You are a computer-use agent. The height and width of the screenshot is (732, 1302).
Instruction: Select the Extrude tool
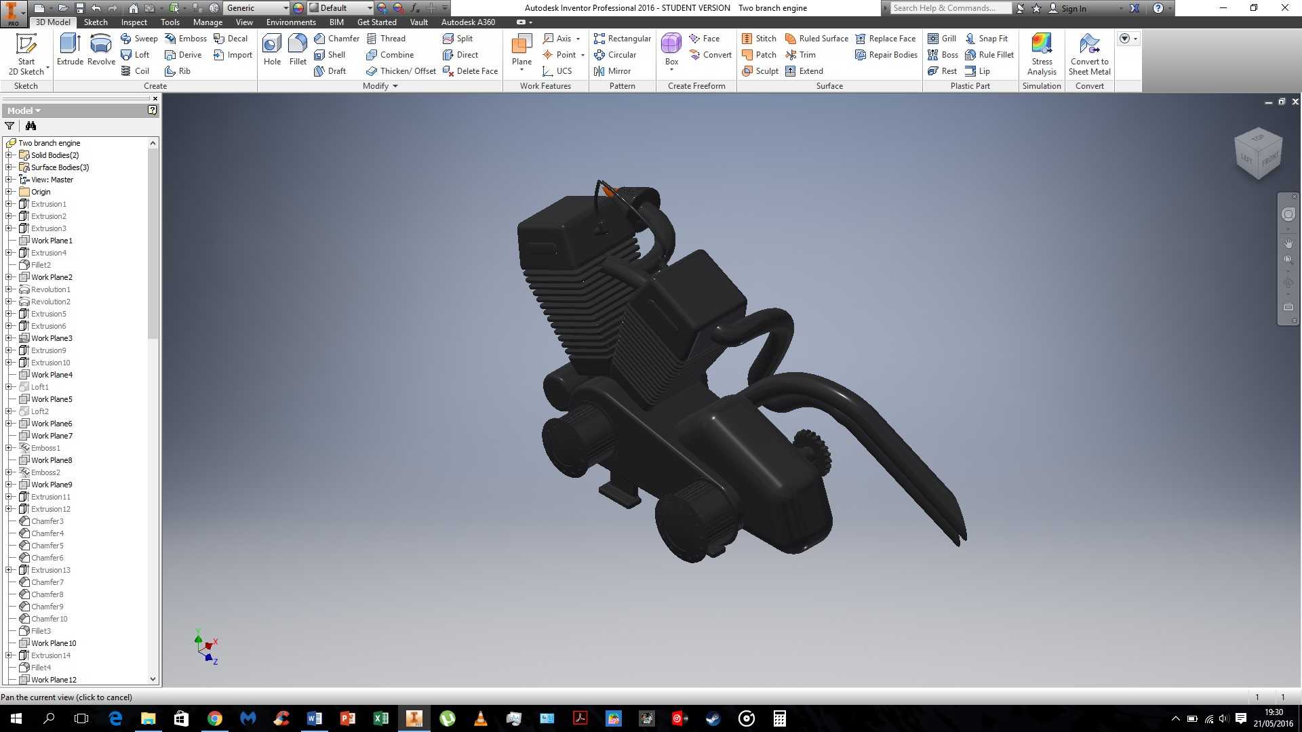[x=70, y=49]
